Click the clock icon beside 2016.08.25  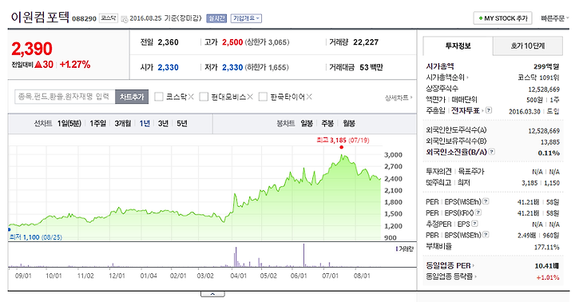(125, 19)
